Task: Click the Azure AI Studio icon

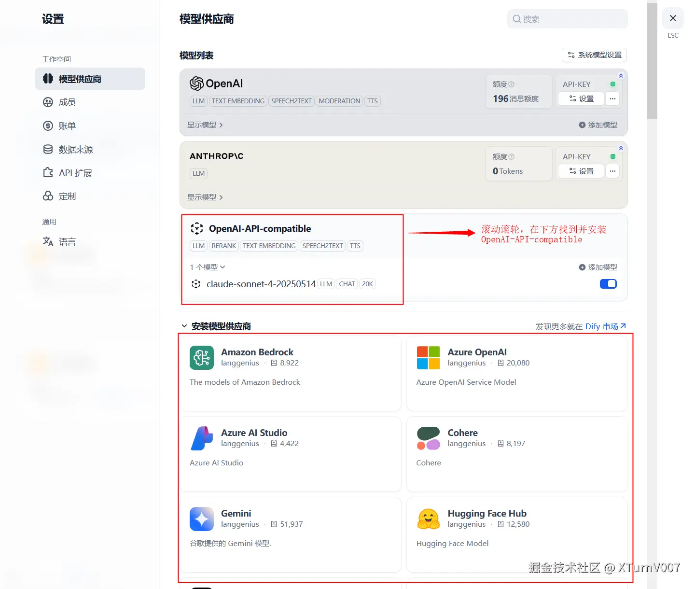Action: [x=202, y=438]
